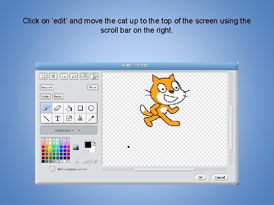Swap foreground and background colors
The height and width of the screenshot is (205, 274).
click(94, 143)
